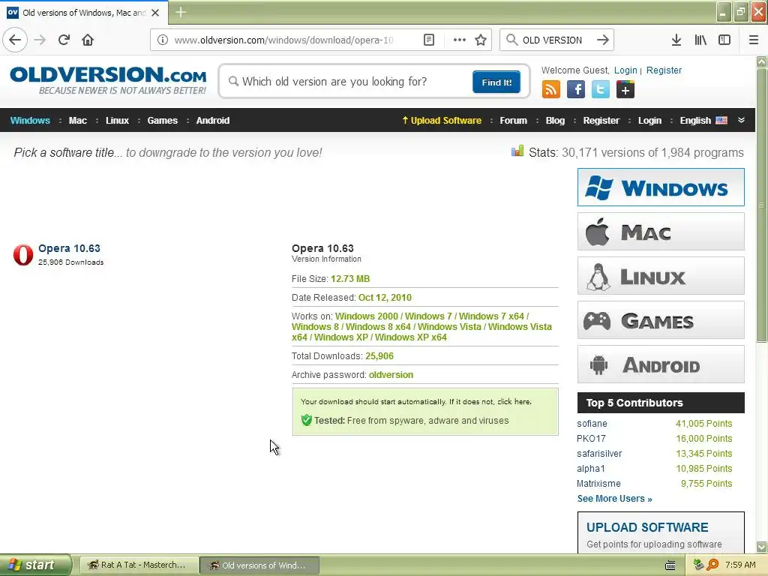Click the page's vertical scrollbar thumb
The image size is (768, 576).
pos(762,205)
